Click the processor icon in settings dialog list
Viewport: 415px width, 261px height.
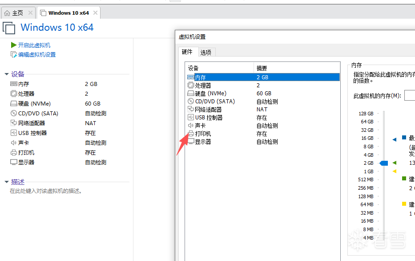(190, 86)
